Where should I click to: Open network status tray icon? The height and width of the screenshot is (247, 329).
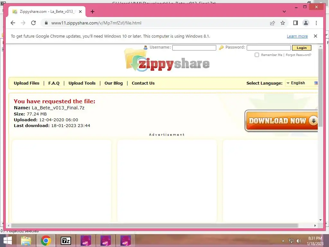(291, 241)
